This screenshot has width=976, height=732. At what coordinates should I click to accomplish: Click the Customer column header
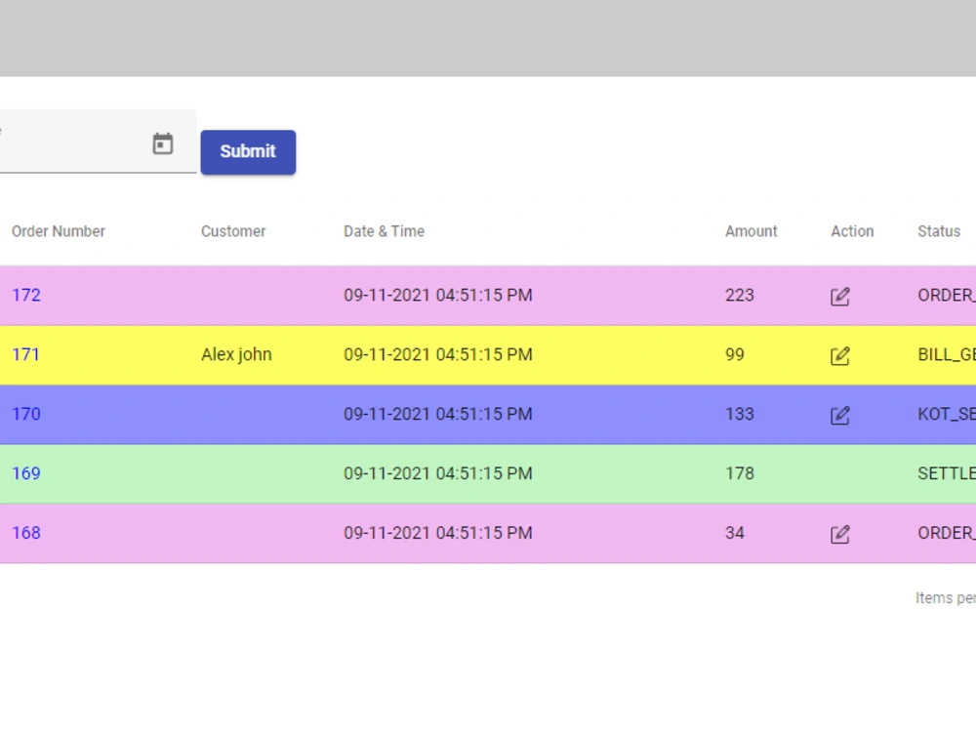point(233,231)
